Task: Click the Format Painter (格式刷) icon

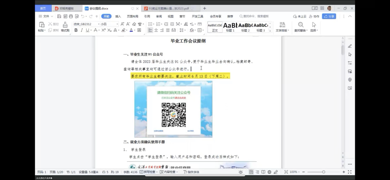Action: point(65,26)
